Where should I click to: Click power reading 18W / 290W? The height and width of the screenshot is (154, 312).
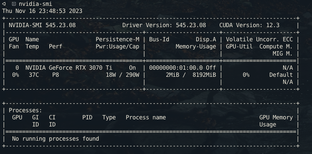tap(122, 75)
